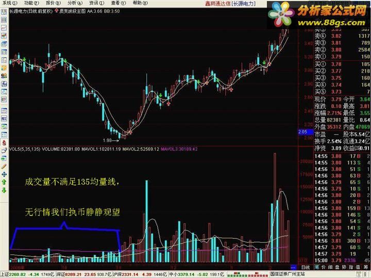Screen dimensions: 371x278
Task: Click the green up arrow icon
Action: coord(4,182)
